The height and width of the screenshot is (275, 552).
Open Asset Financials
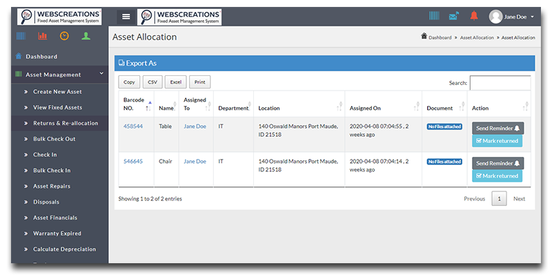55,218
